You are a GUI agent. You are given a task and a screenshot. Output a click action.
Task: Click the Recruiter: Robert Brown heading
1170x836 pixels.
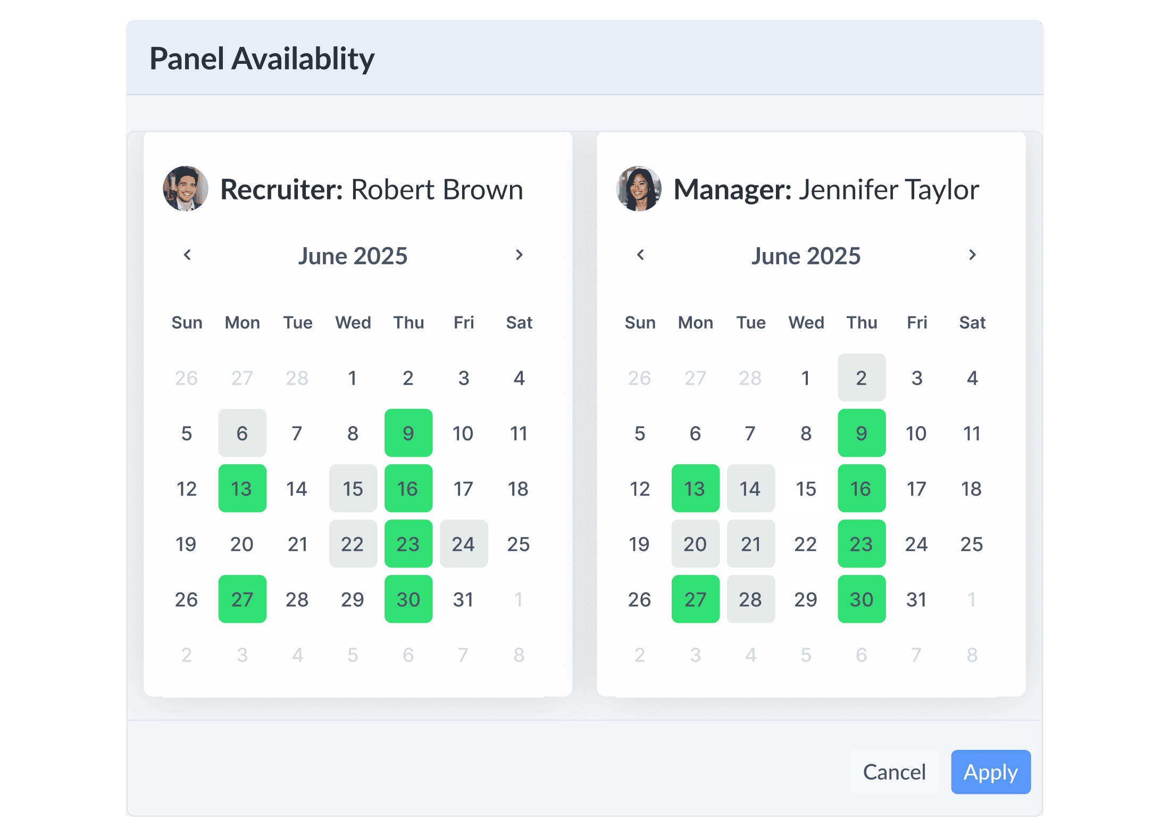372,189
